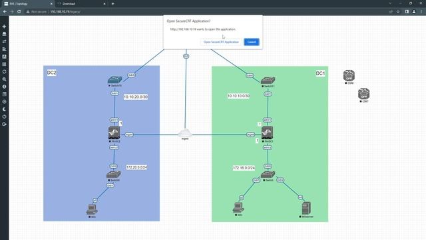The height and width of the screenshot is (240, 426).
Task: Open the Nodes list sidebar icon
Action: click(4, 34)
